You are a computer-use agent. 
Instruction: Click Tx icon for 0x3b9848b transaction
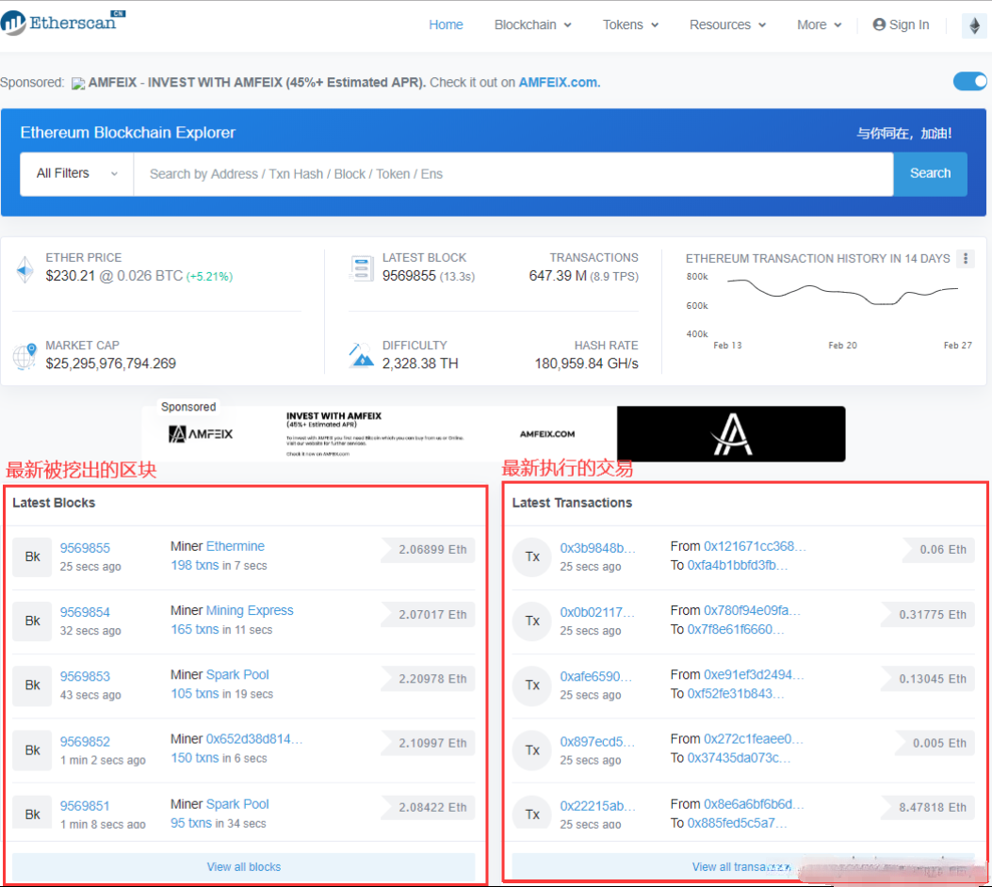(x=532, y=557)
